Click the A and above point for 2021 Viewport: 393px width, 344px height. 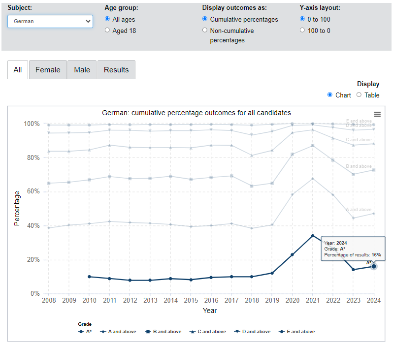[x=313, y=178]
